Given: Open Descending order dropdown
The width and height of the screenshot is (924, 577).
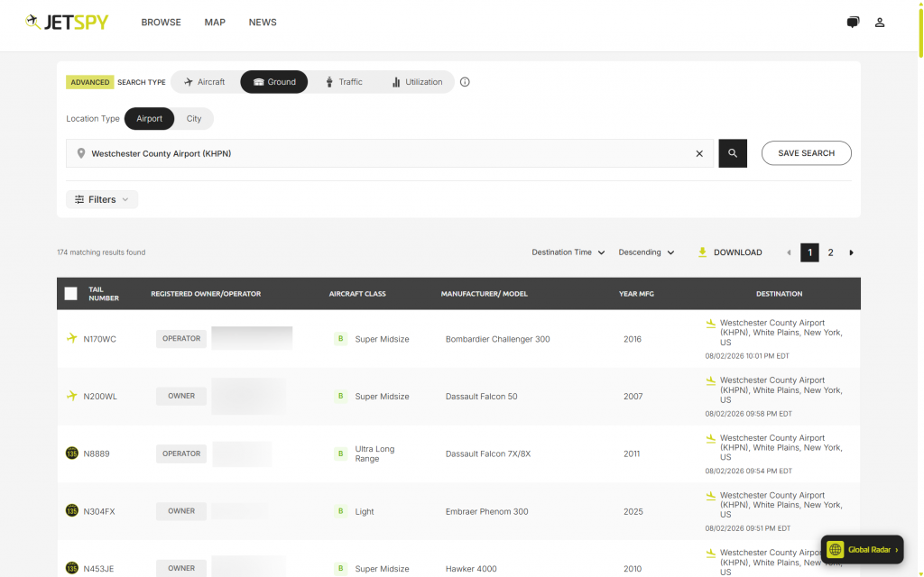Looking at the screenshot, I should 646,252.
